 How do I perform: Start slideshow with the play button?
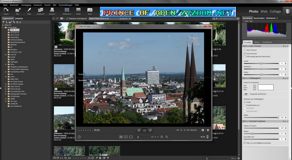79,137
